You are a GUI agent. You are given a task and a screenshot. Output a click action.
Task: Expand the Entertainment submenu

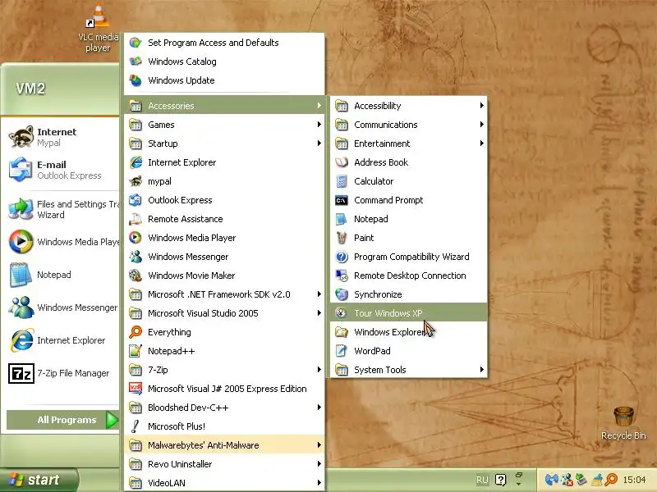[x=408, y=143]
